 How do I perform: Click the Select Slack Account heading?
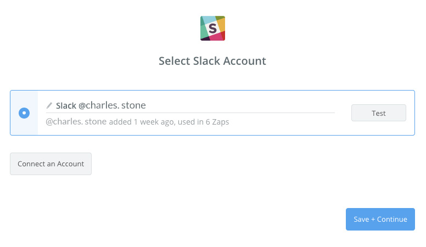[x=212, y=61]
